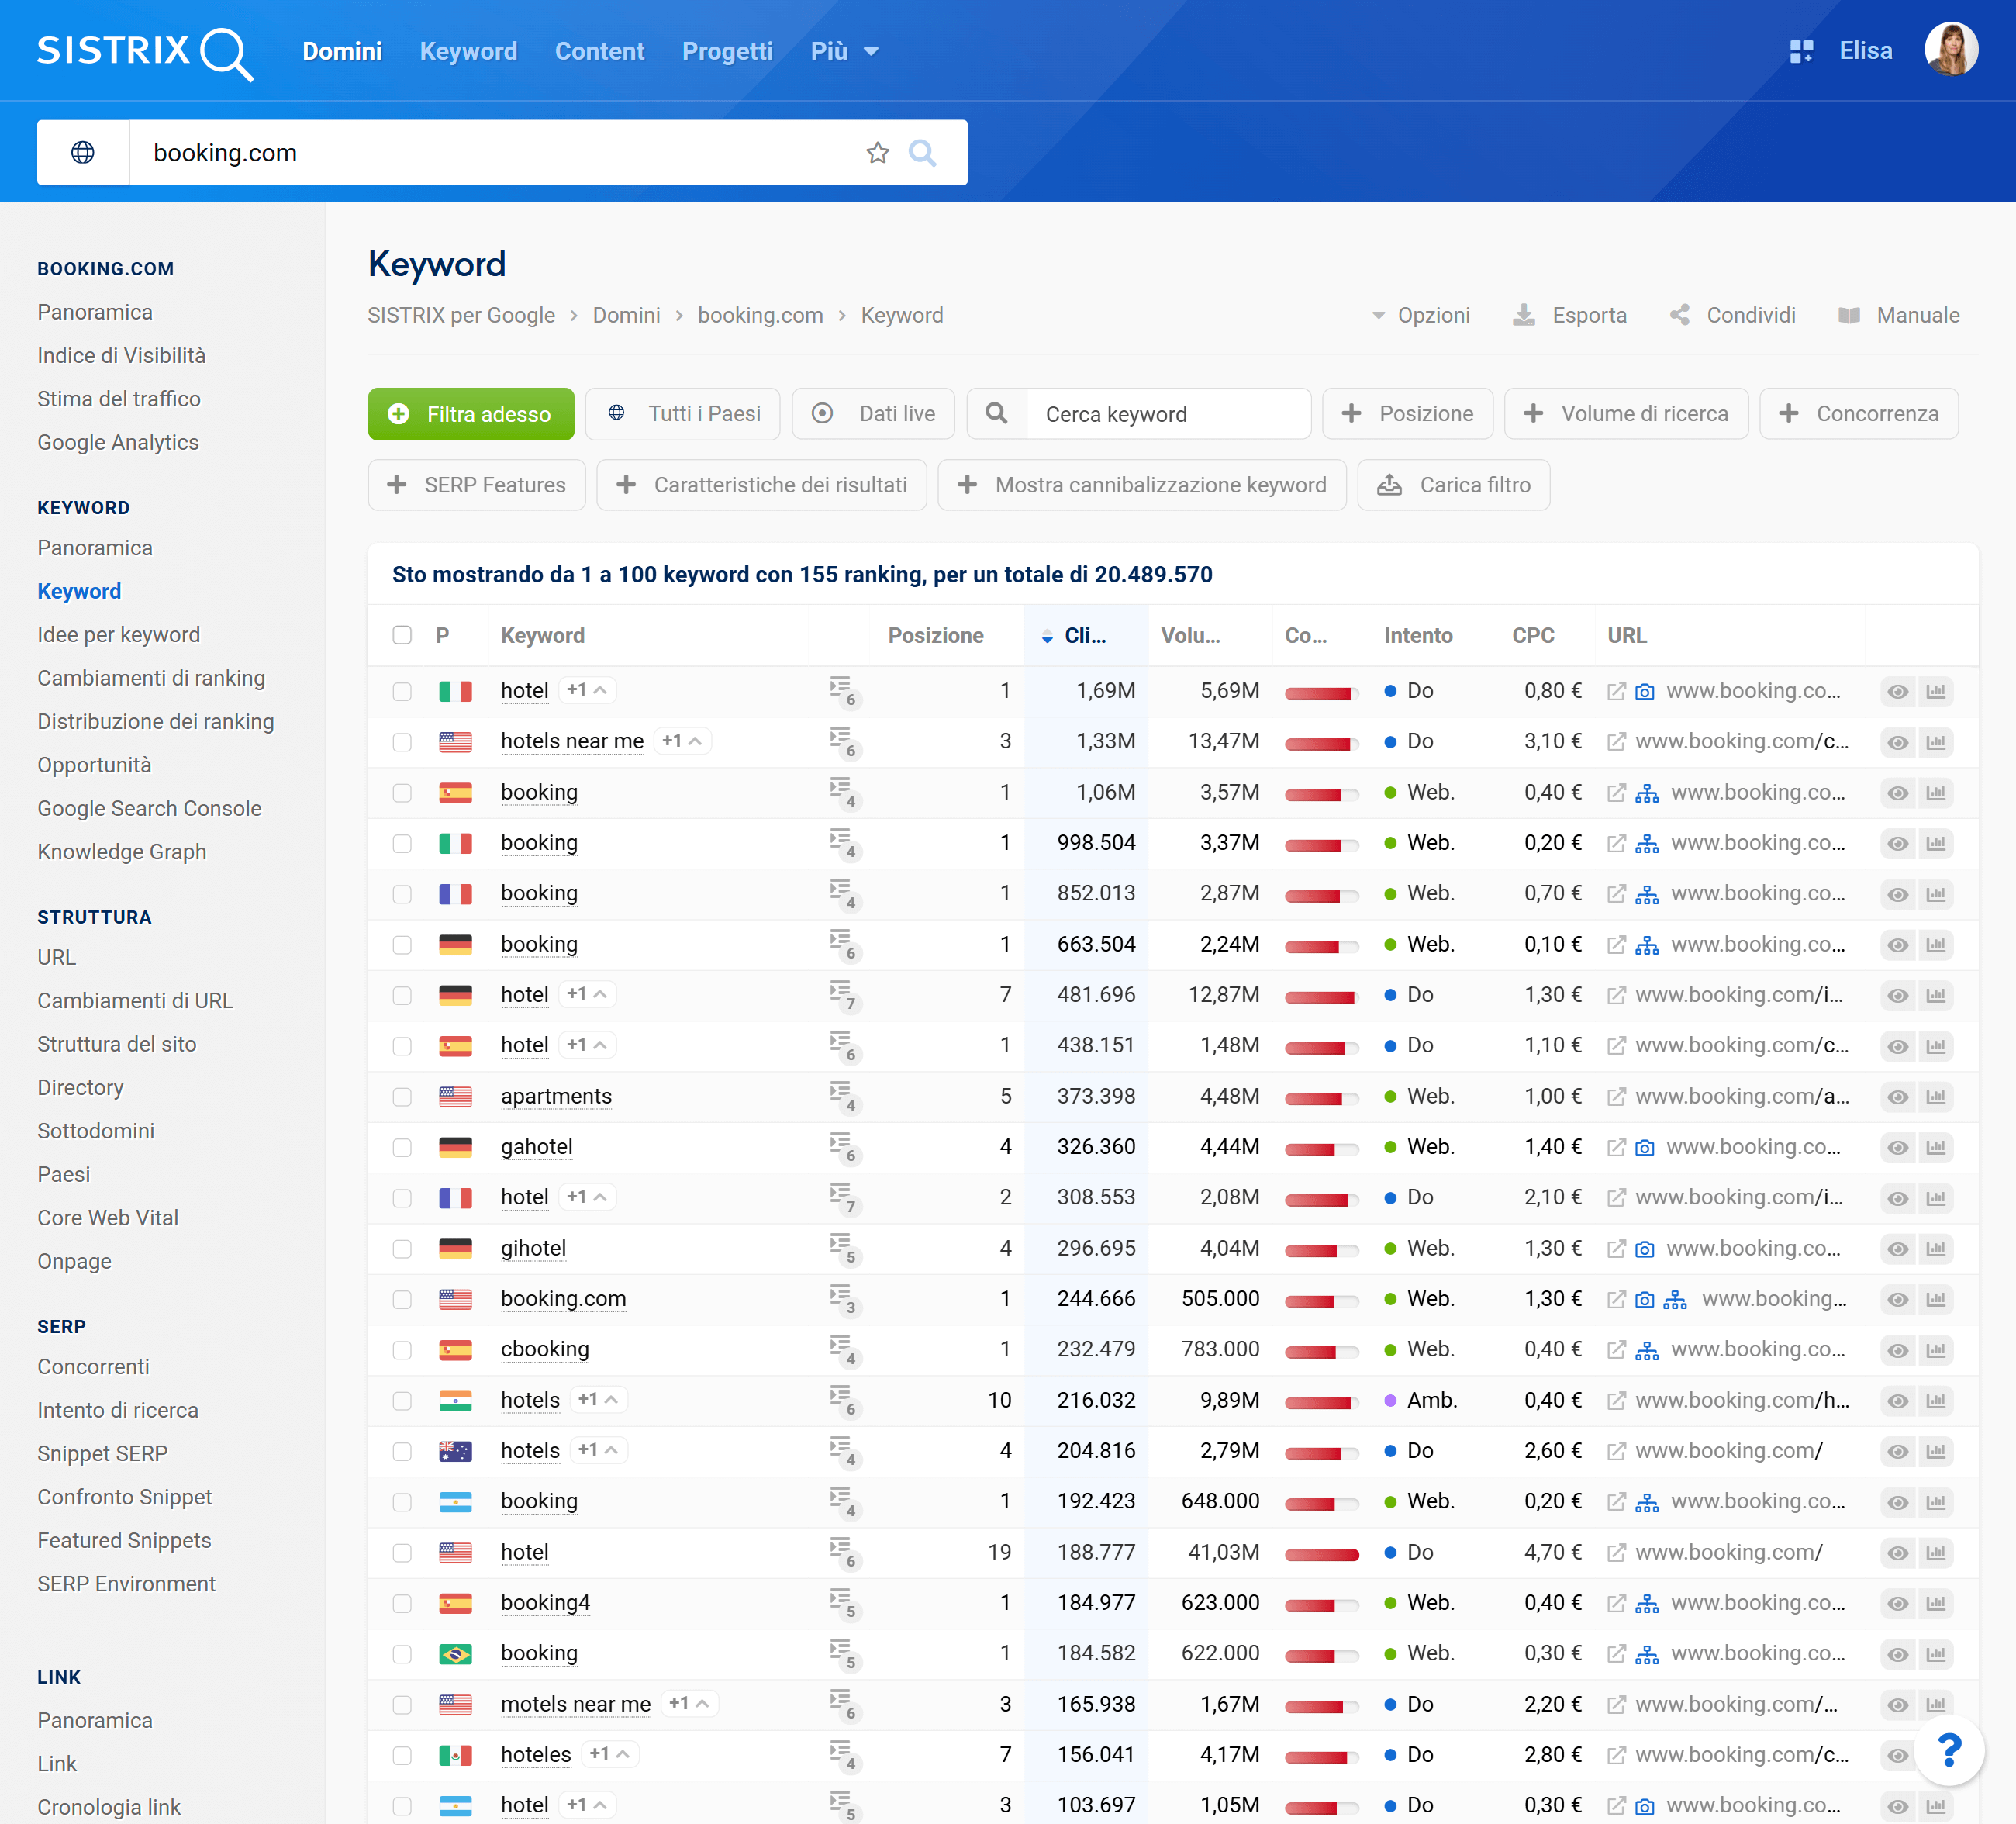Open Elisa's profile avatar

(1950, 49)
